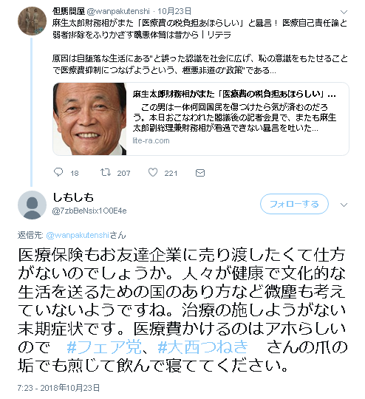
Task: Click the like count 221
Action: [171, 174]
